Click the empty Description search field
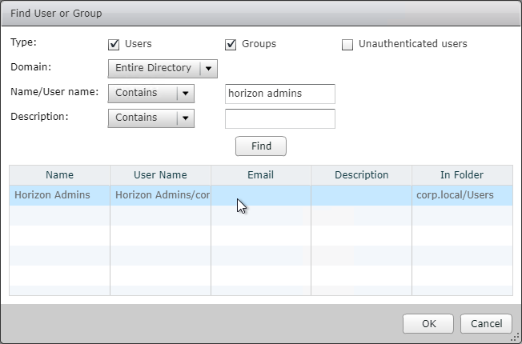 coord(280,118)
